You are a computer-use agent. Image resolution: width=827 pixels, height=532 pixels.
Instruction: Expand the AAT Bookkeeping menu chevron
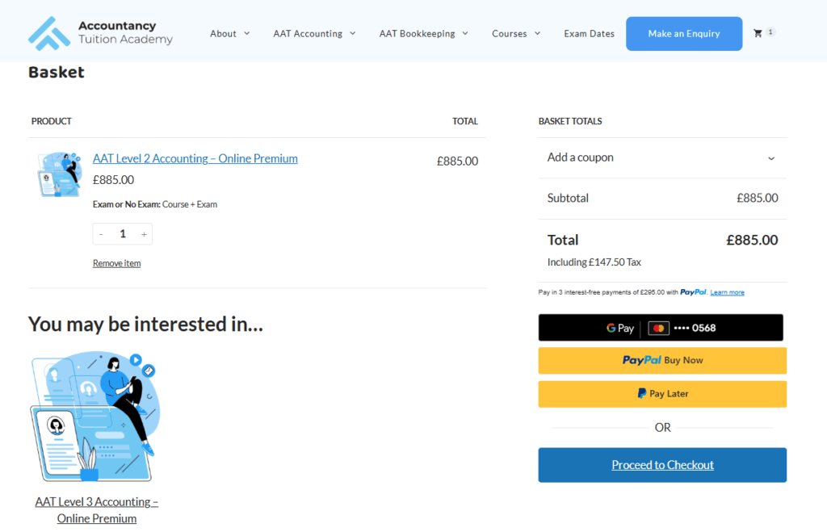click(x=465, y=33)
